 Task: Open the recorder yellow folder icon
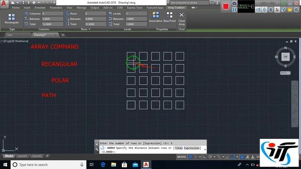290,9
